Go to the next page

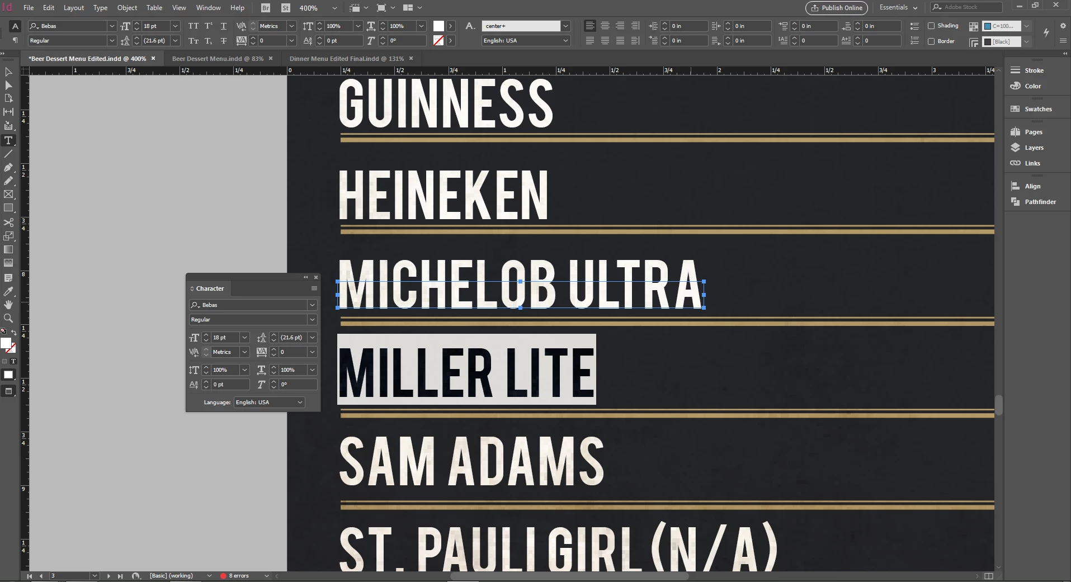point(108,575)
